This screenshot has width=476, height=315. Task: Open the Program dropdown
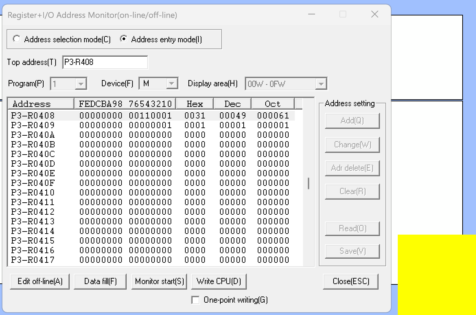(x=81, y=84)
